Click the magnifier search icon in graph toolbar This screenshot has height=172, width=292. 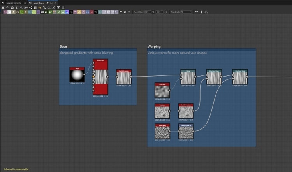21,7
